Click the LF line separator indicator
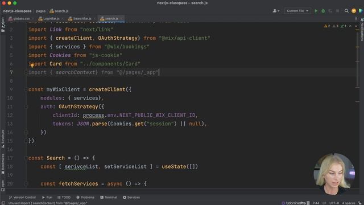364x205 pixels. pos(324,203)
